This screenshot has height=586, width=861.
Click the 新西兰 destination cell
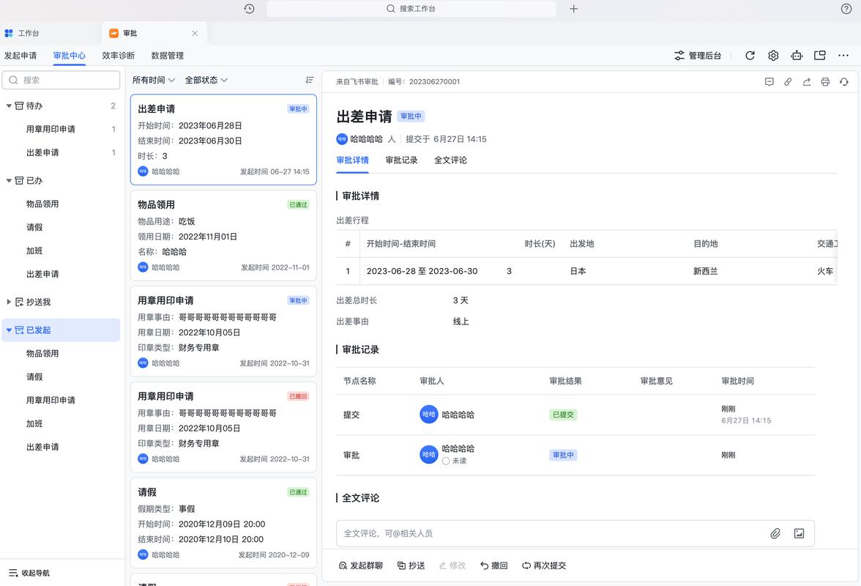coord(706,271)
